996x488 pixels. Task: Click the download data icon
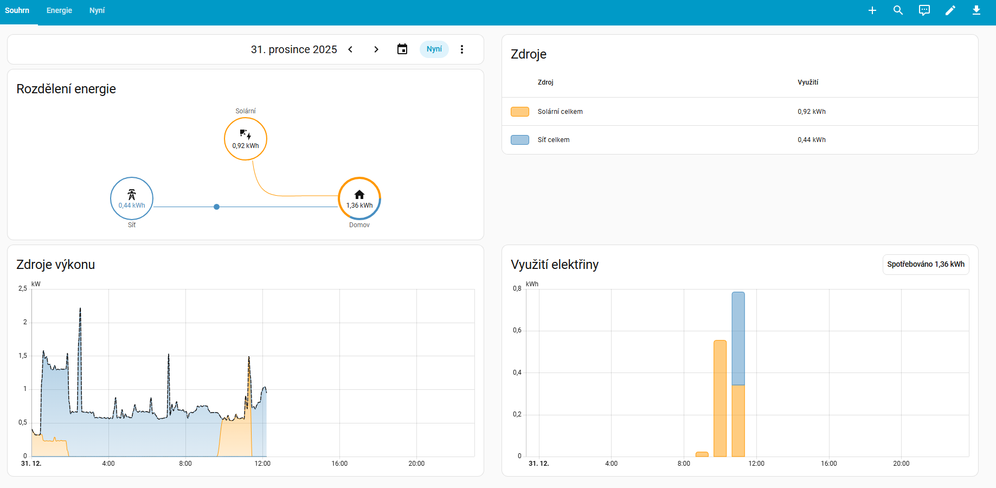[976, 10]
